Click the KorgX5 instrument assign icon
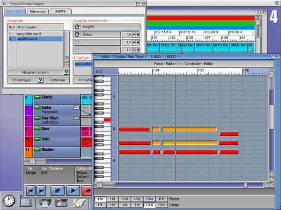This screenshot has height=210, width=281. (x=77, y=27)
